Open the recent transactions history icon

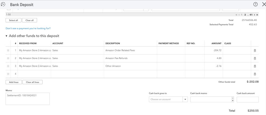3,5
